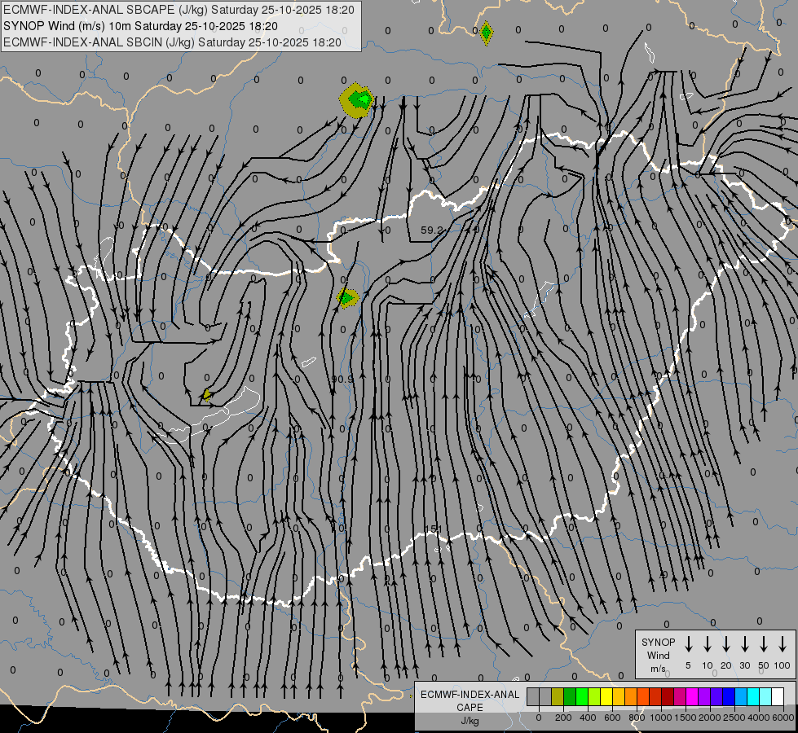Click the SYNOP Wind (m/s) 10m title line
The image size is (798, 733).
tap(140, 26)
